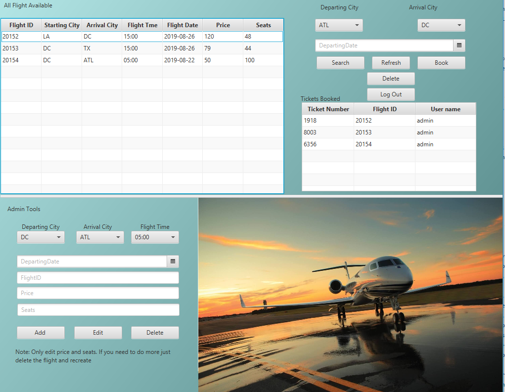Focus the top DepartingDate search field
The image size is (505, 392).
click(384, 45)
